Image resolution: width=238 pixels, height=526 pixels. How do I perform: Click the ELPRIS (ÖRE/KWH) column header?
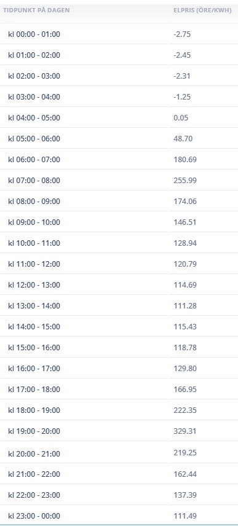[x=202, y=10]
